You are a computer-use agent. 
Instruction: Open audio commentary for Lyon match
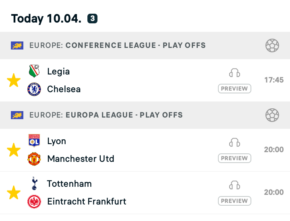[x=234, y=143]
